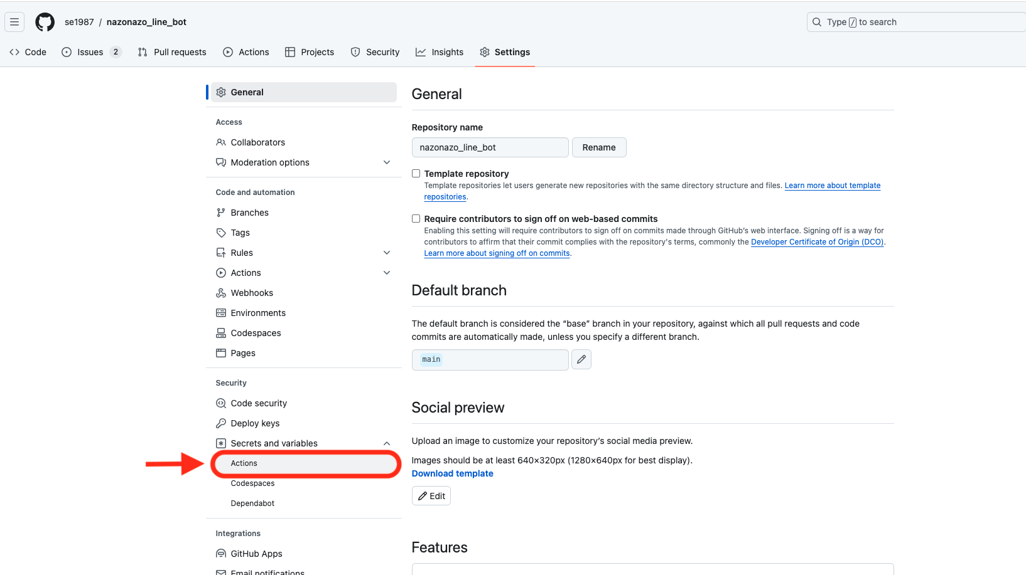Select the Settings tab
Image resolution: width=1026 pixels, height=575 pixels.
(x=505, y=52)
